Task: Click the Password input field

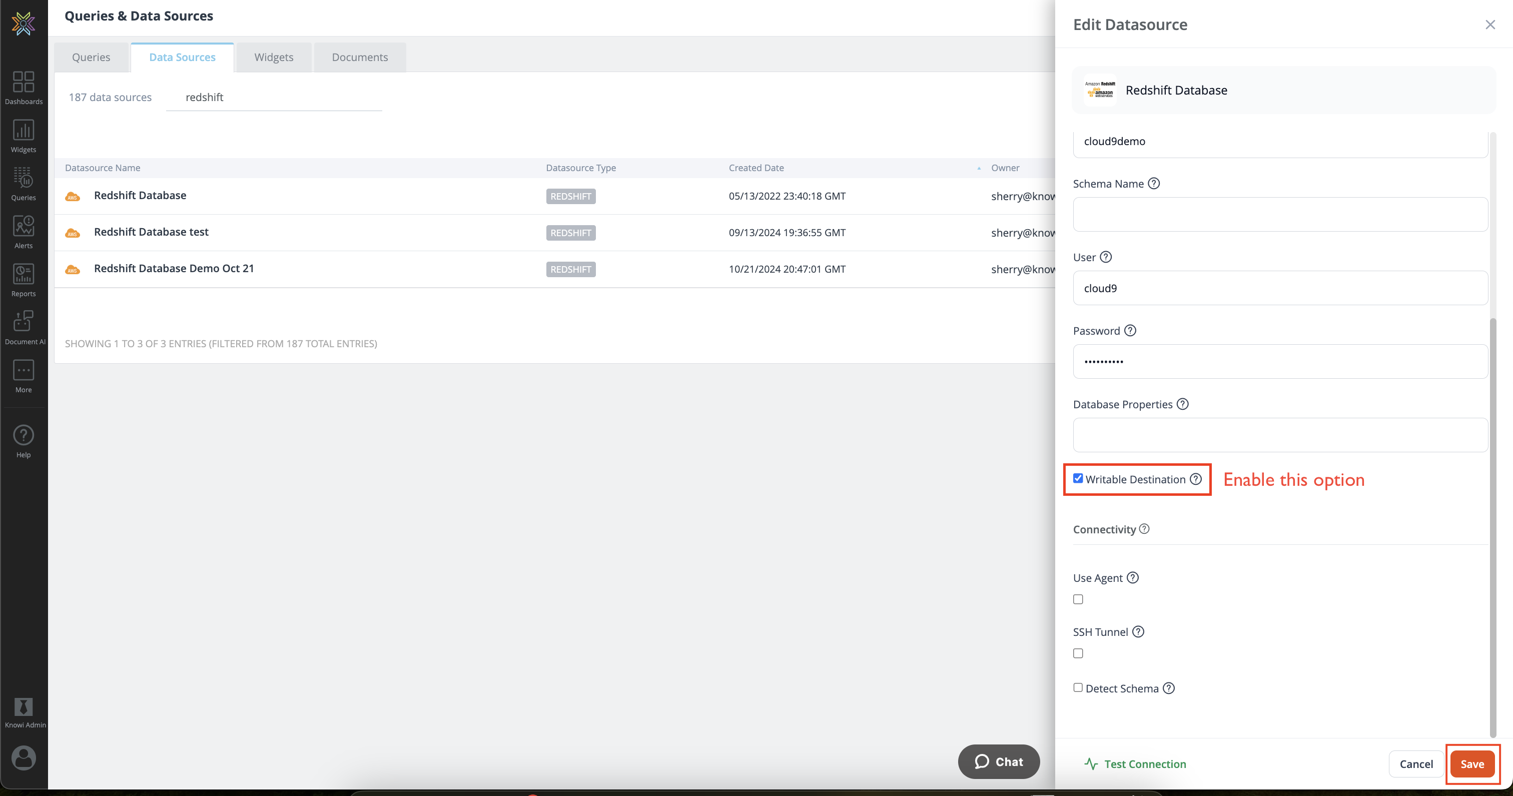Action: pos(1280,361)
